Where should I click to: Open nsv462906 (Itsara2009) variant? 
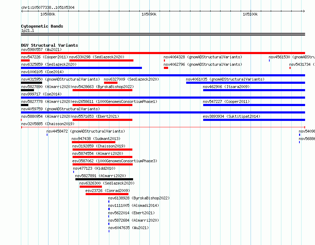226,87
